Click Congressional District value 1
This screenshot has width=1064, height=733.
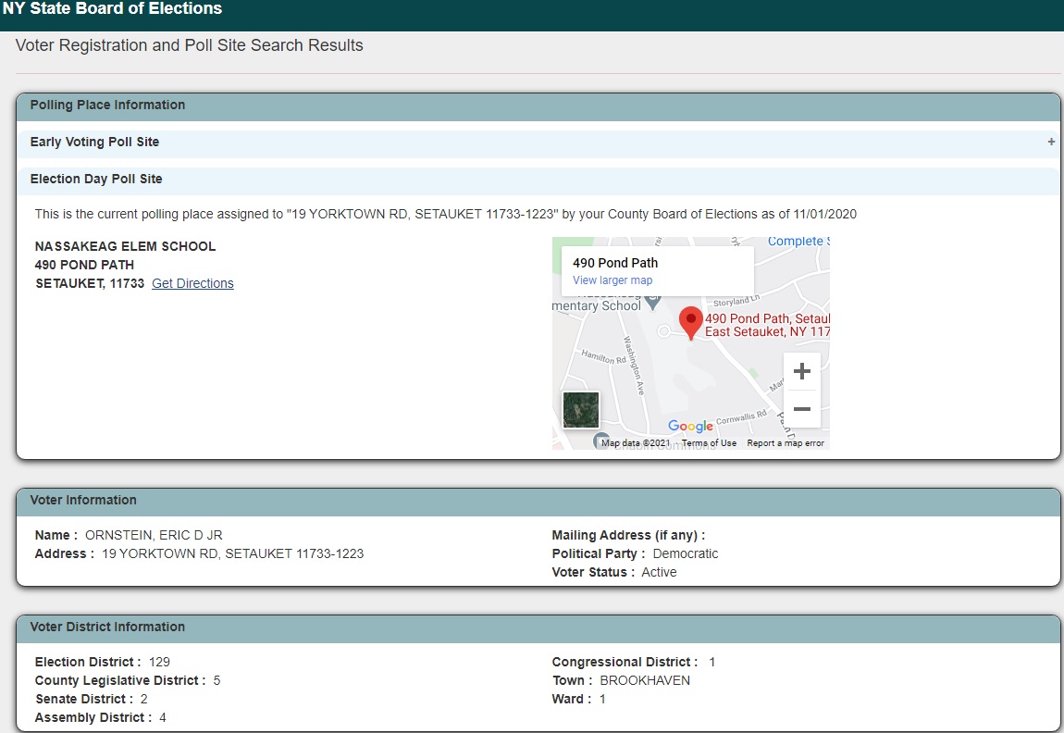click(711, 662)
